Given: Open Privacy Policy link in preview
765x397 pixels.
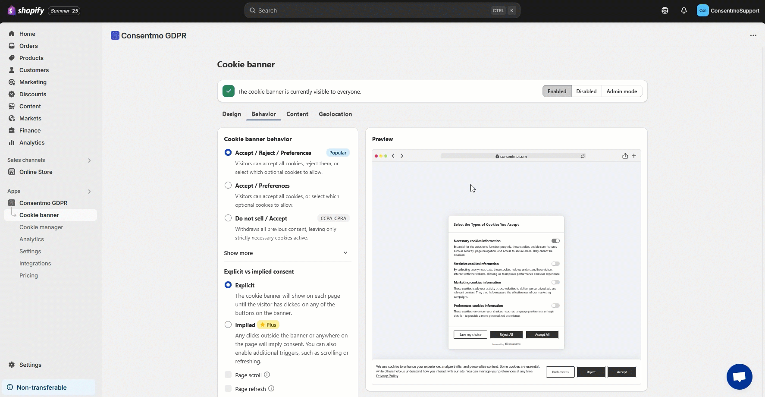Looking at the screenshot, I should click(387, 376).
